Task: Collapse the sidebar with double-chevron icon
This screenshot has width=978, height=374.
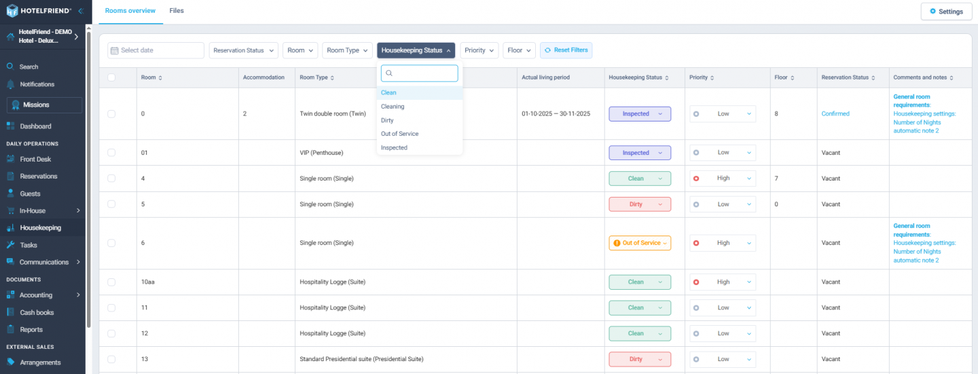Action: (80, 11)
